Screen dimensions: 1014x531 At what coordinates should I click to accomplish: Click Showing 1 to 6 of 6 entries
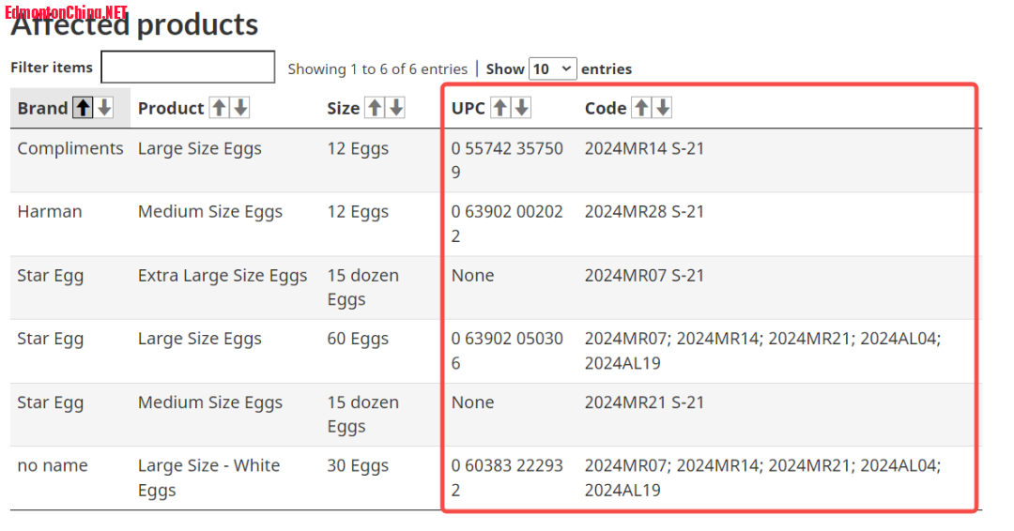[x=377, y=69]
